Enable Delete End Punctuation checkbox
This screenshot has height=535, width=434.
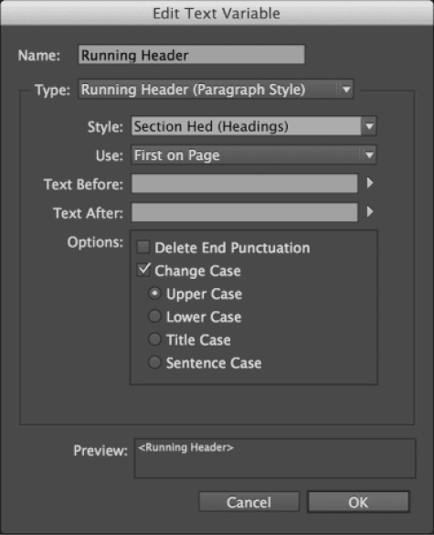[x=143, y=247]
